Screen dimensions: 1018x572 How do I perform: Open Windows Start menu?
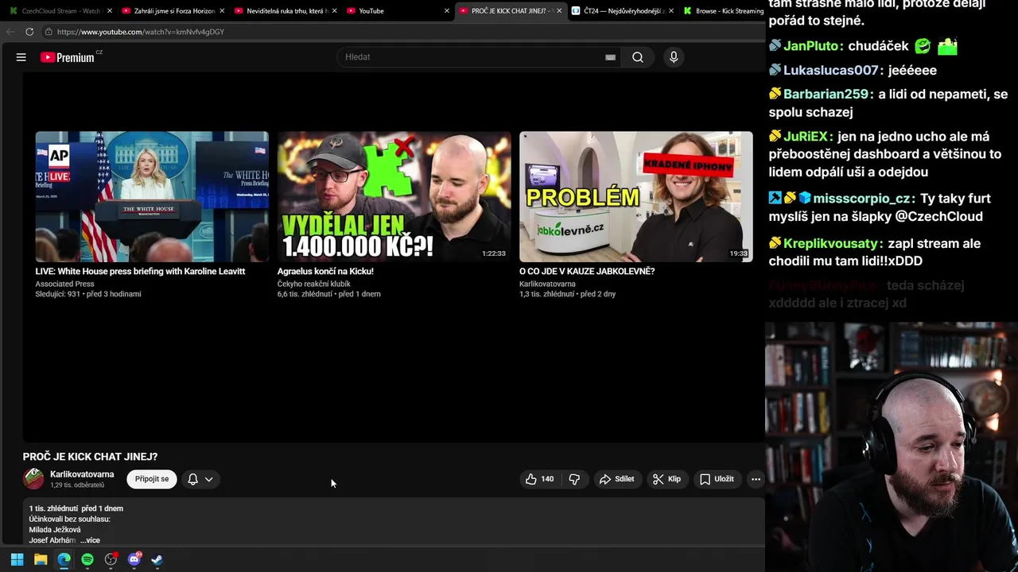[17, 559]
